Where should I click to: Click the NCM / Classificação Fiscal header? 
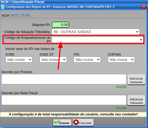tap(23, 2)
